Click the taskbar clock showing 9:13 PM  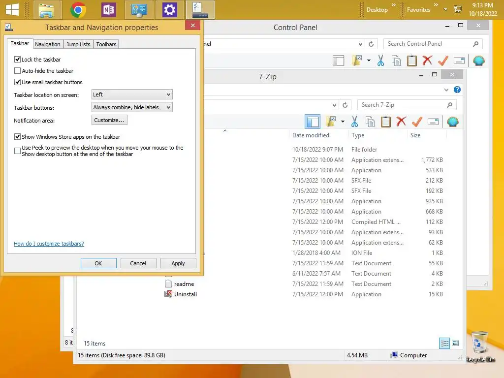pos(482,9)
